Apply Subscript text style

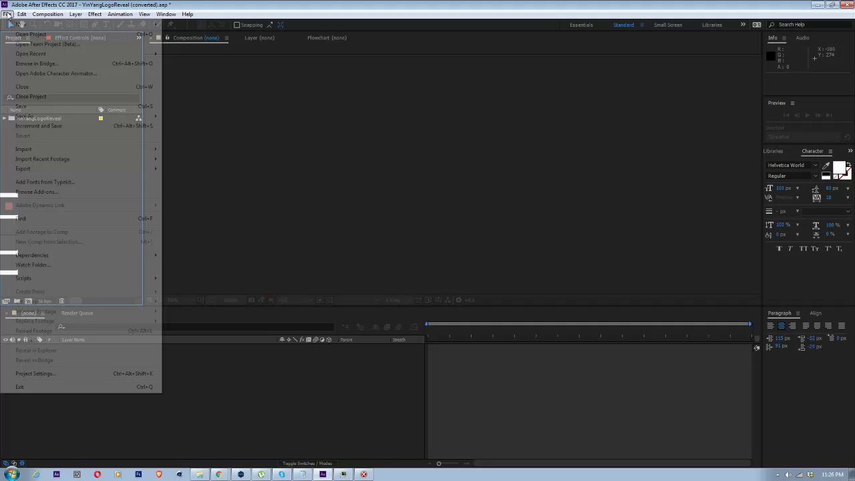(839, 249)
